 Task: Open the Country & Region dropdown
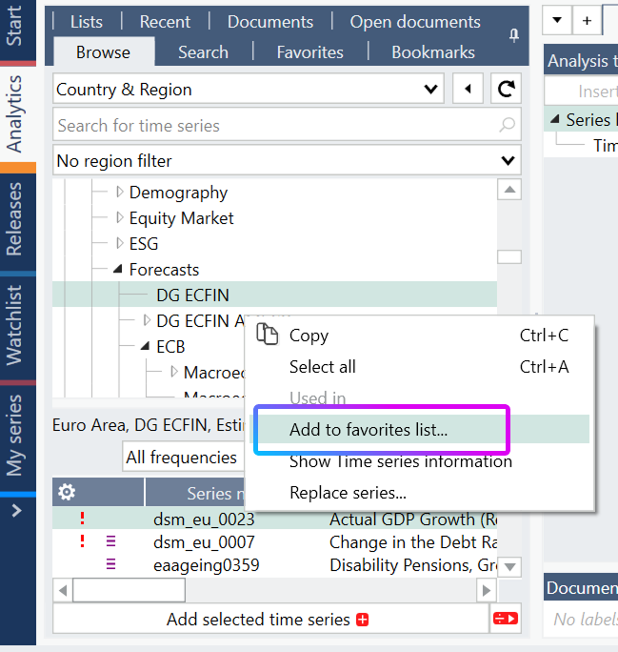coord(249,89)
